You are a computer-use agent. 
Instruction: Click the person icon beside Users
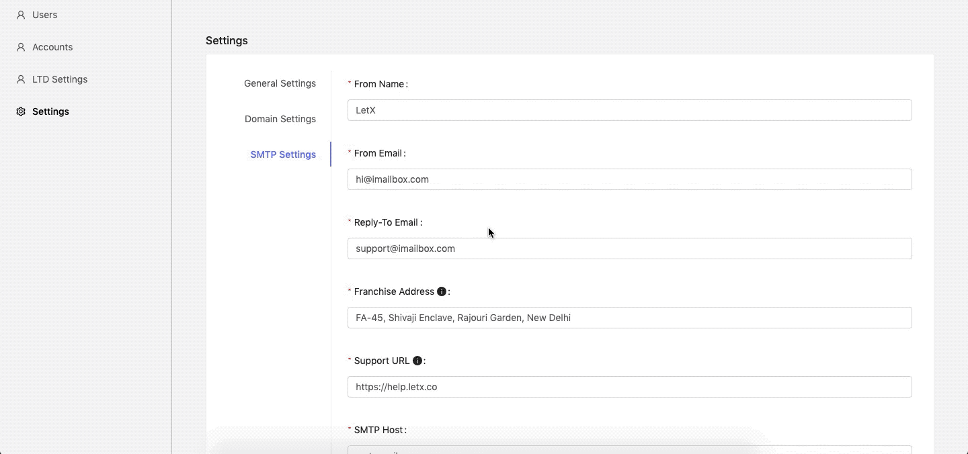point(21,15)
